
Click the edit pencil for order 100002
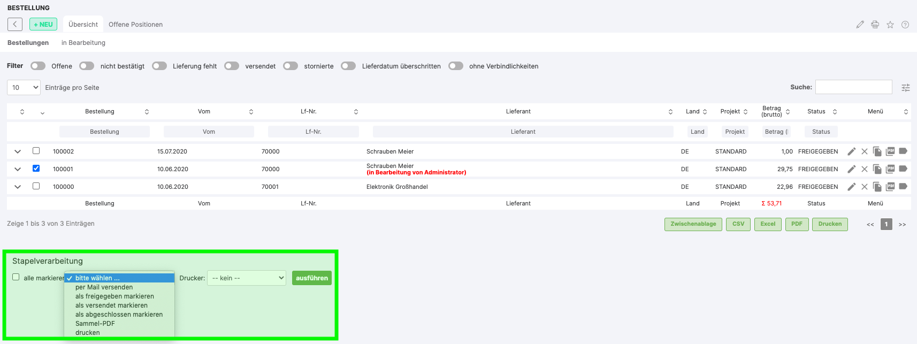pyautogui.click(x=851, y=151)
